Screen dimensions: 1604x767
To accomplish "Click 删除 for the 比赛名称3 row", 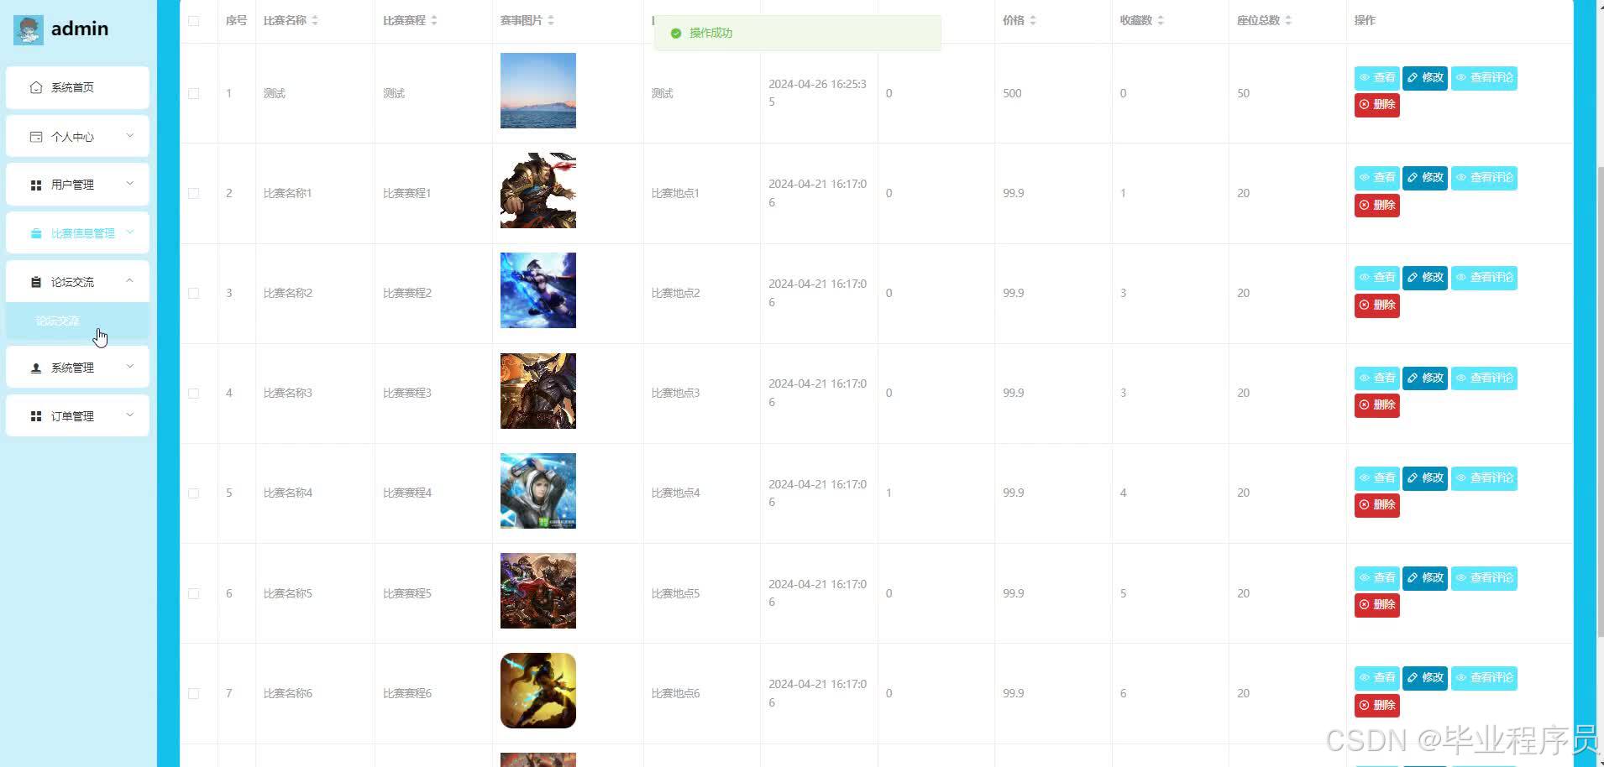I will click(1377, 405).
